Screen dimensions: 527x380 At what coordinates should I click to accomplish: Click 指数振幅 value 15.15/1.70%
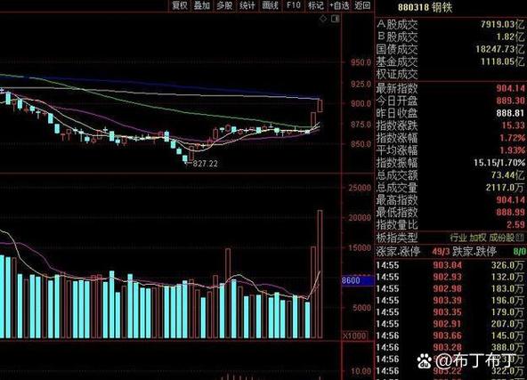coord(499,163)
